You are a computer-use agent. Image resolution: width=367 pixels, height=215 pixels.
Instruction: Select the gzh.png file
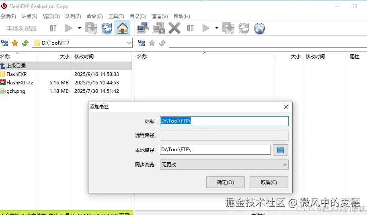(x=66, y=91)
